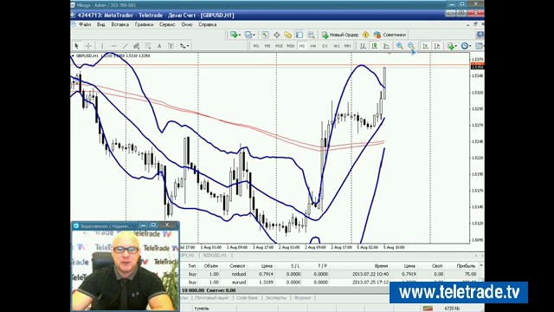Set chart type to line chart
This screenshot has height=312, width=554.
click(x=386, y=46)
